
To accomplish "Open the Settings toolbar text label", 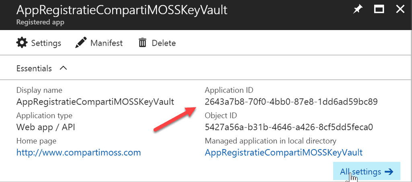I will (46, 43).
